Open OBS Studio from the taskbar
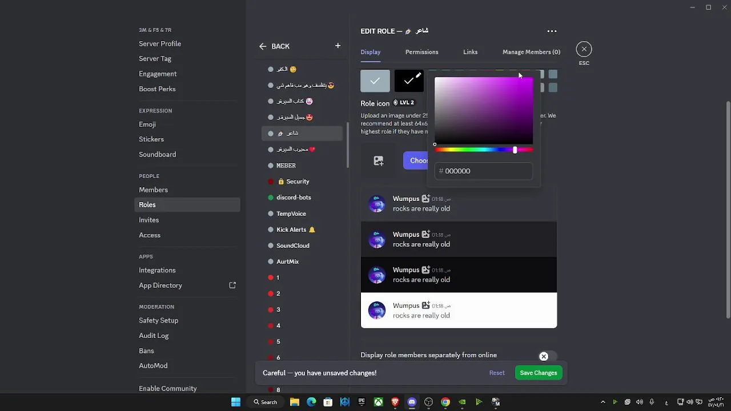 429,402
